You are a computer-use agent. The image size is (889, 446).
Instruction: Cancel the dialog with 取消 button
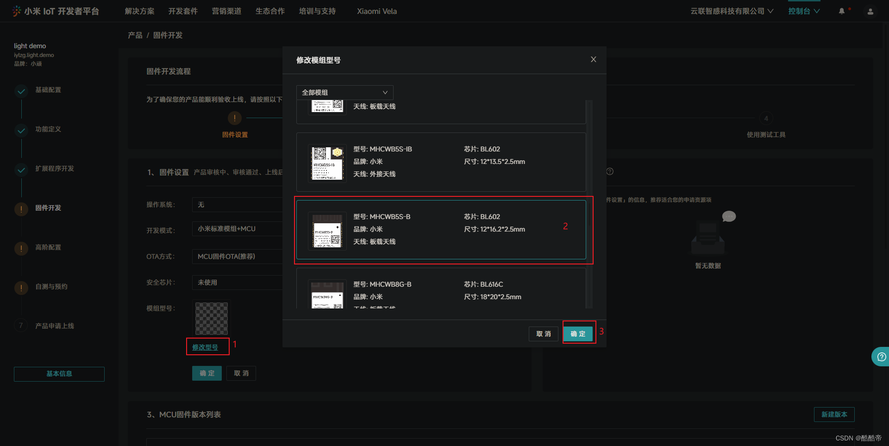(544, 333)
